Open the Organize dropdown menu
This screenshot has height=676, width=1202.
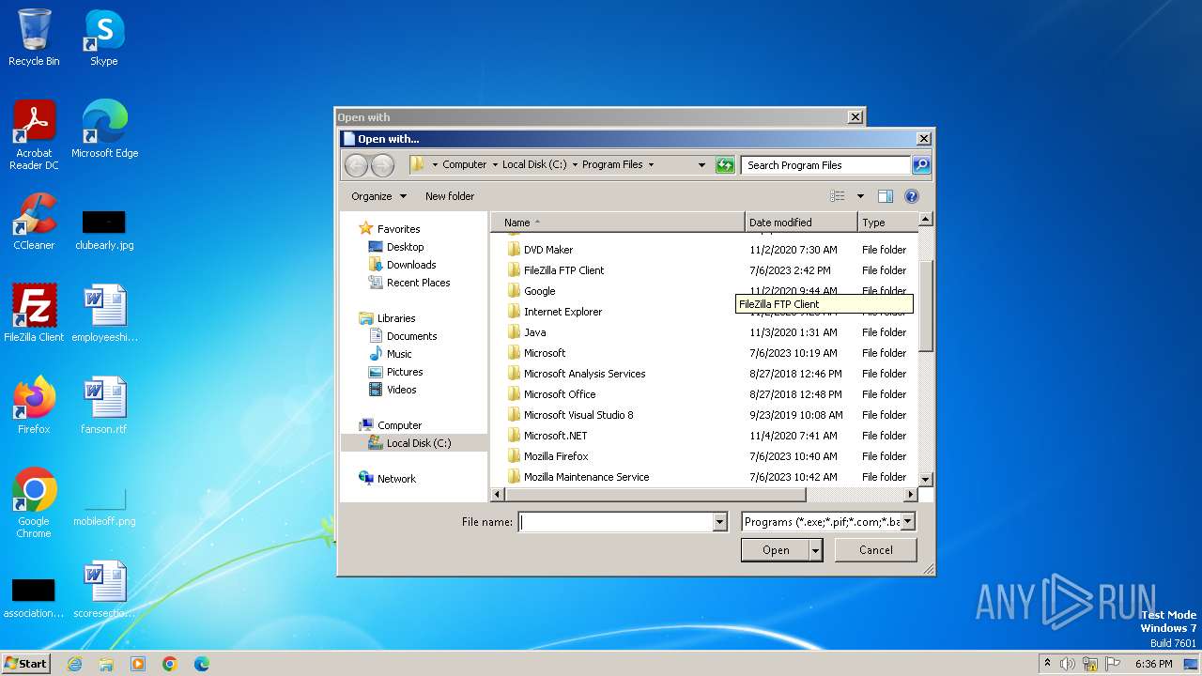click(x=379, y=196)
